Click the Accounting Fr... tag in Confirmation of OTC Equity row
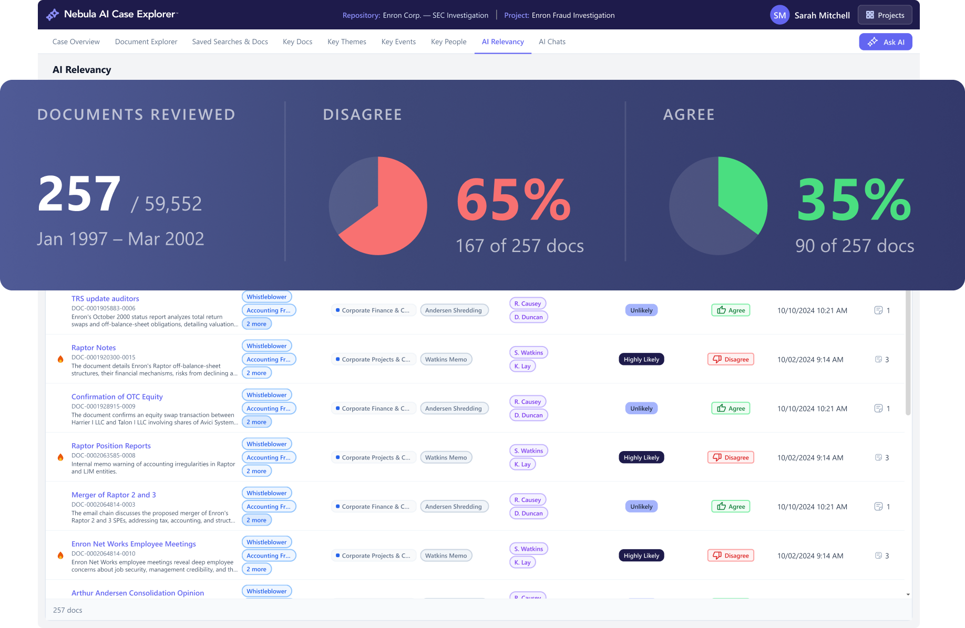 (x=269, y=409)
